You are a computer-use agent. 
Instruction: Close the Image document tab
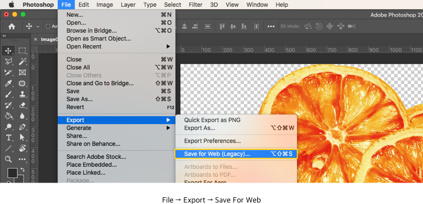tap(36, 39)
